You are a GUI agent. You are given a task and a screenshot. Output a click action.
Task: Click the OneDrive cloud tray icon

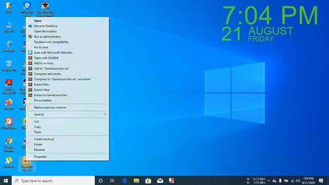pos(275,180)
